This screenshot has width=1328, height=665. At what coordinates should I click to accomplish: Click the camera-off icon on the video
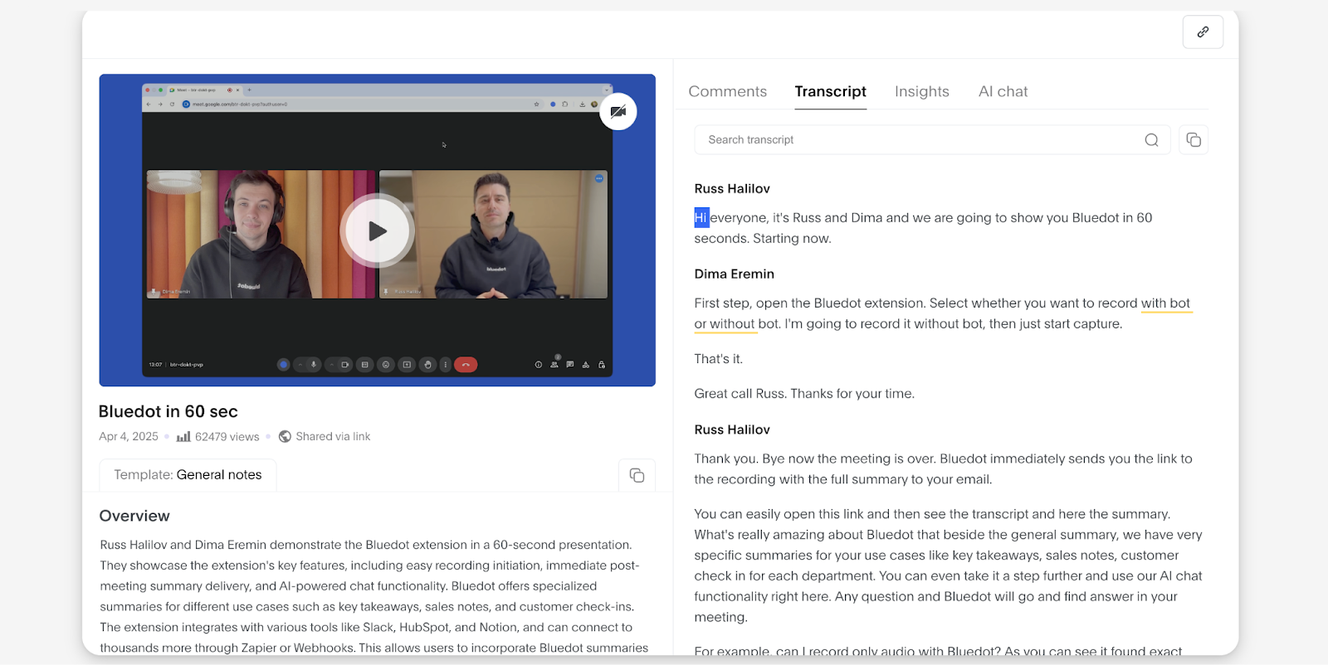[x=618, y=112]
